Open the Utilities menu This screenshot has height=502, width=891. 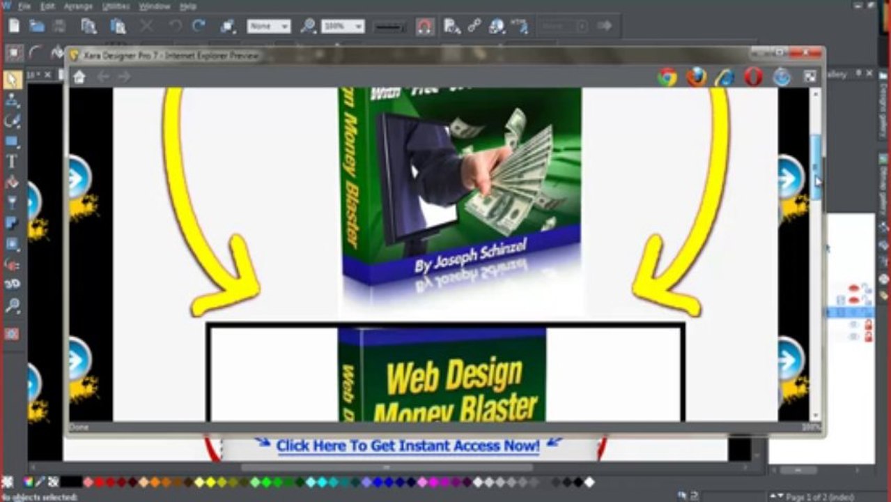click(116, 6)
